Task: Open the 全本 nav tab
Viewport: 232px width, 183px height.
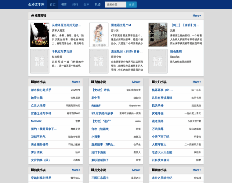Action: (x=86, y=5)
